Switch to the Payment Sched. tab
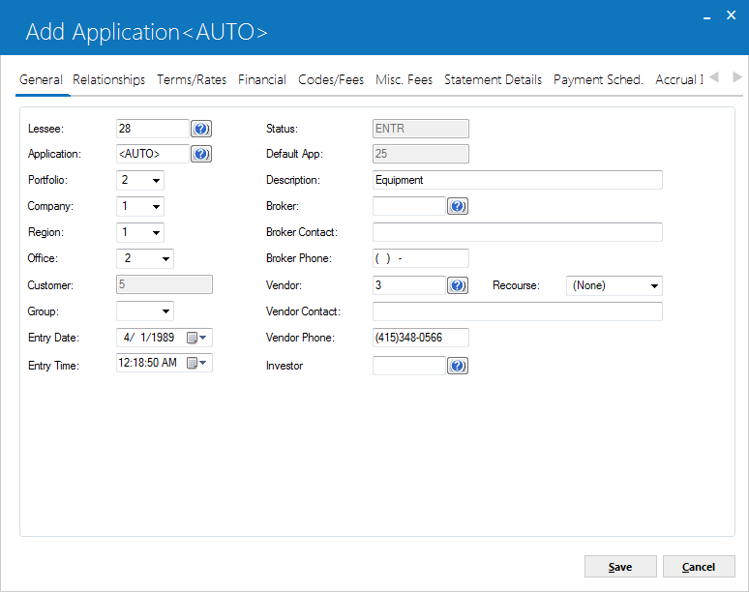749x592 pixels. 599,79
